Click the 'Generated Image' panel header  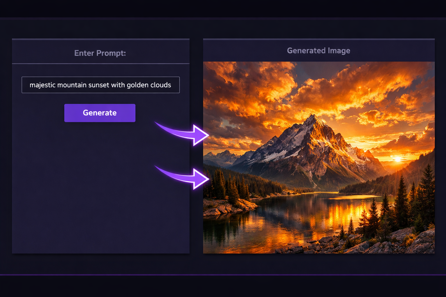(319, 50)
